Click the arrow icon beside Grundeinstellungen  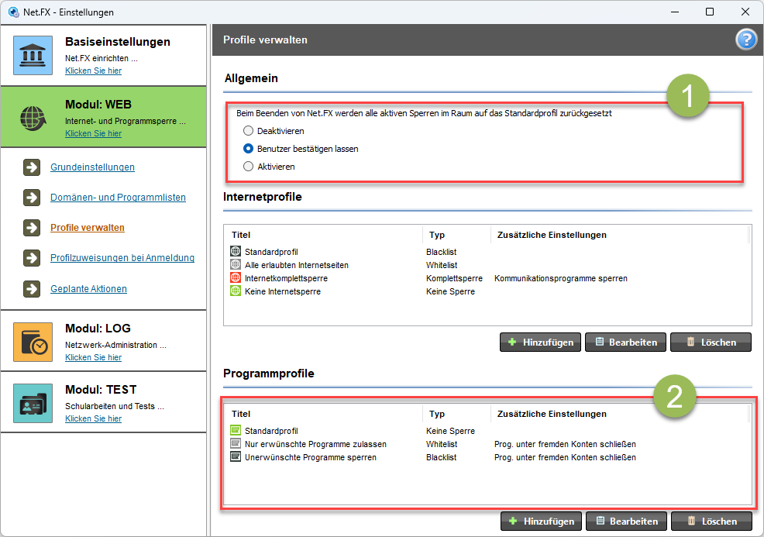[32, 167]
